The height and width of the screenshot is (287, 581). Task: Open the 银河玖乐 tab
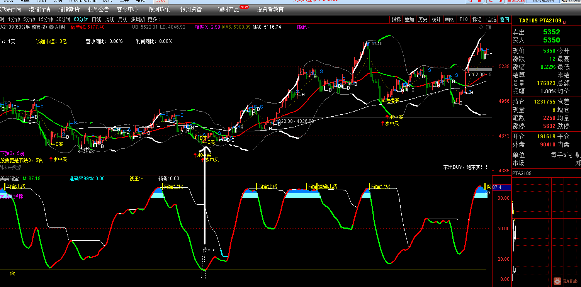pyautogui.click(x=159, y=9)
